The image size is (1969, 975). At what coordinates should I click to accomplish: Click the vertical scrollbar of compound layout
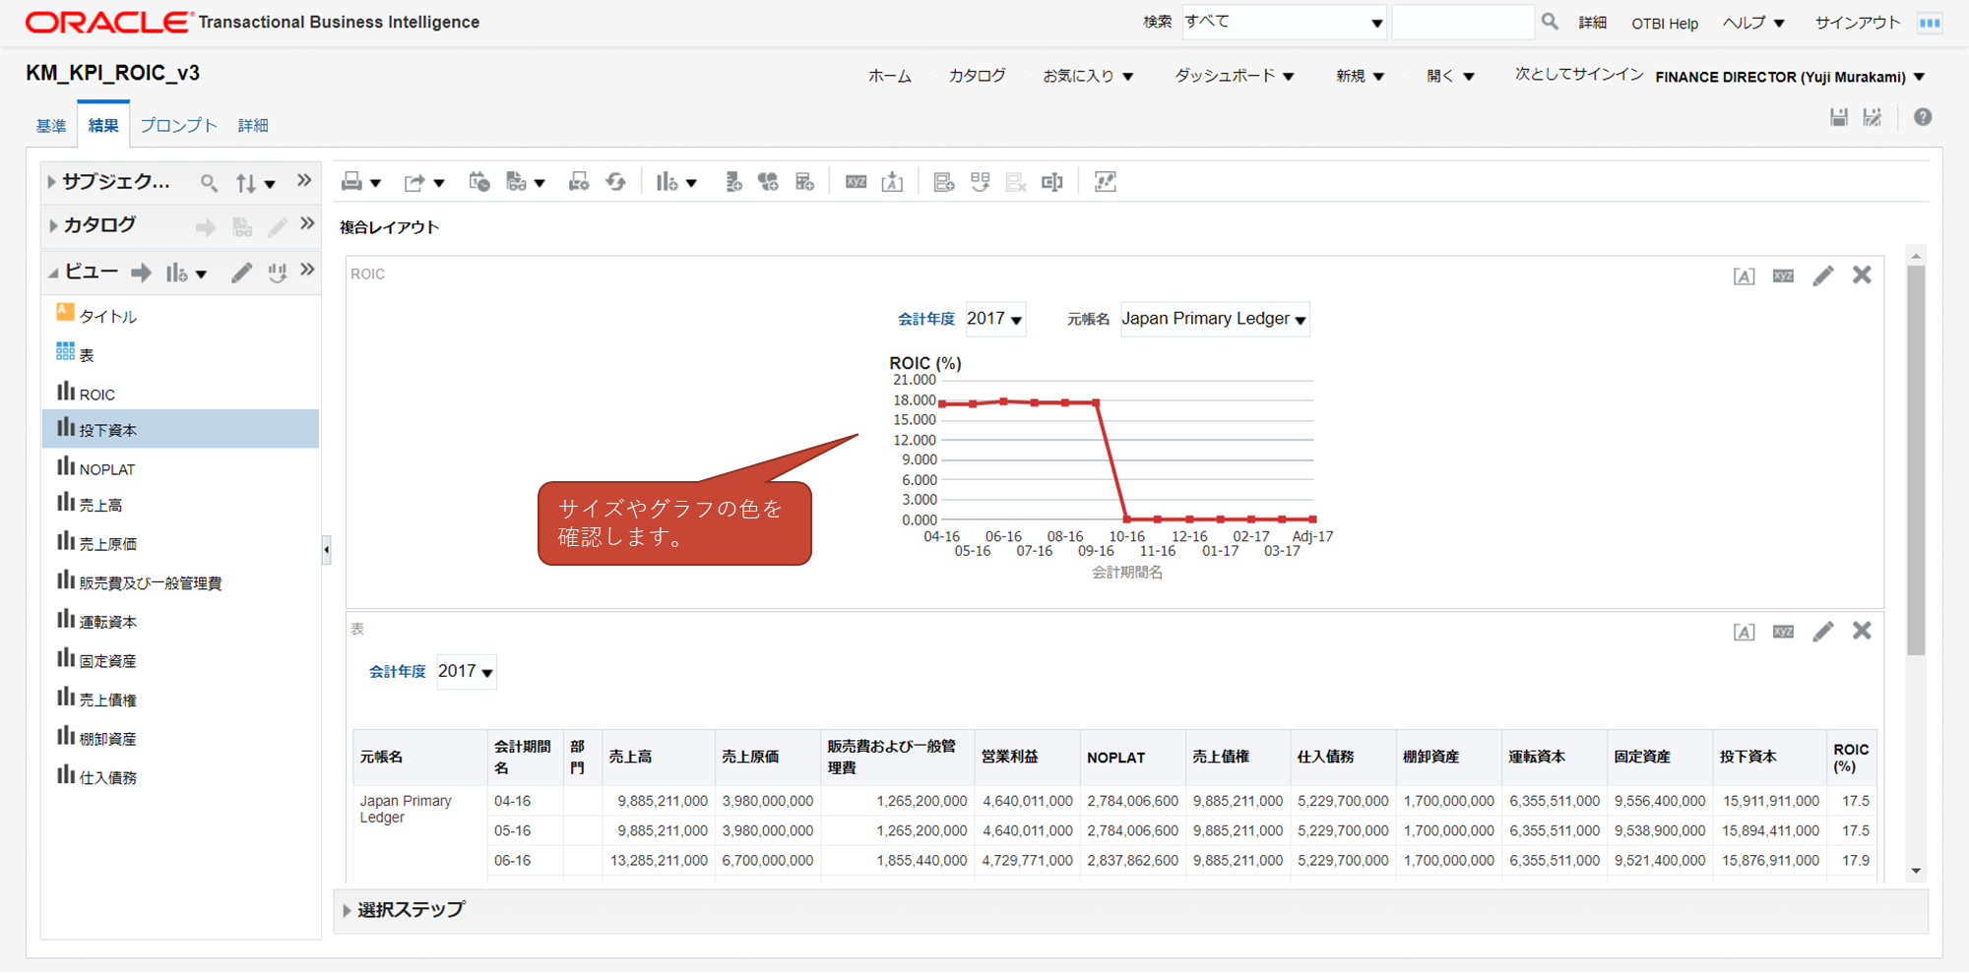click(1916, 459)
